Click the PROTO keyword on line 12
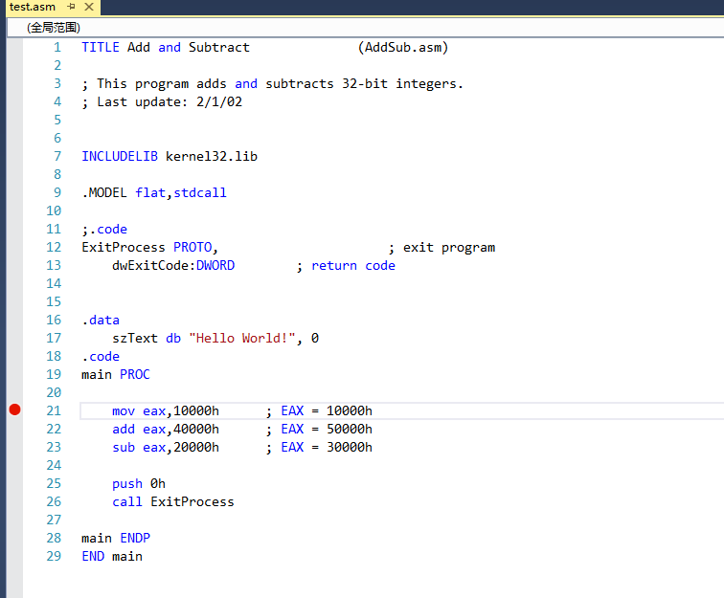 pos(192,247)
